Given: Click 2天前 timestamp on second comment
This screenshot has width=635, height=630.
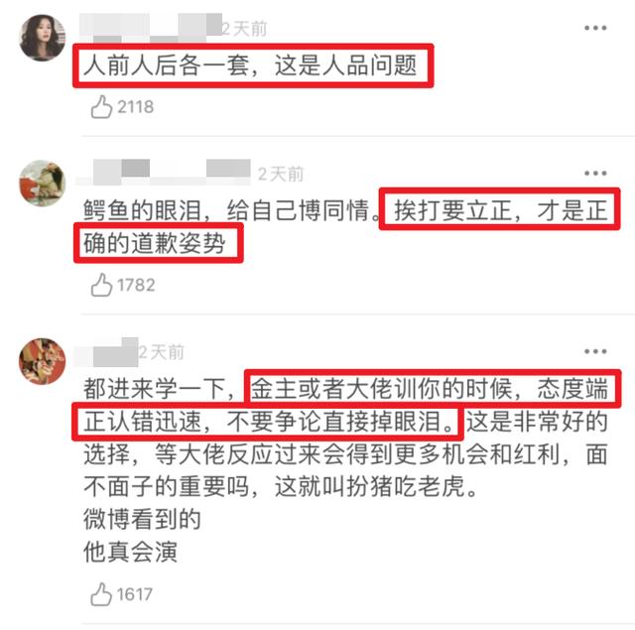Looking at the screenshot, I should tap(281, 174).
